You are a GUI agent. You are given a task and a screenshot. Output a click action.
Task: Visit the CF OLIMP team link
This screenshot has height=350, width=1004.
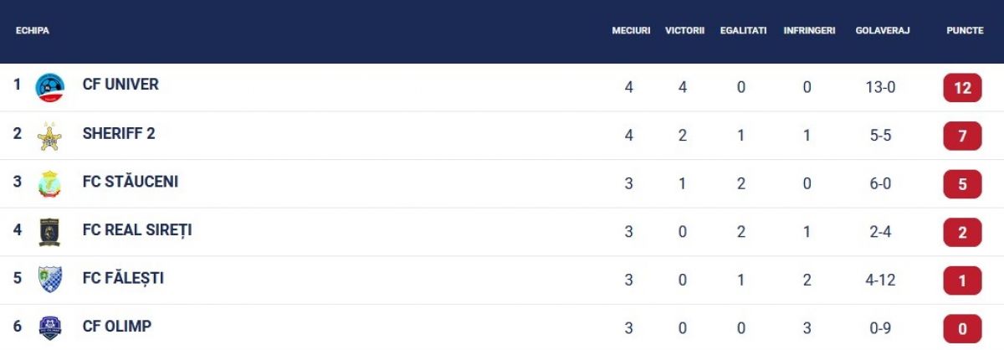(x=117, y=326)
